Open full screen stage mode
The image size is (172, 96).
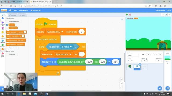(x=169, y=15)
